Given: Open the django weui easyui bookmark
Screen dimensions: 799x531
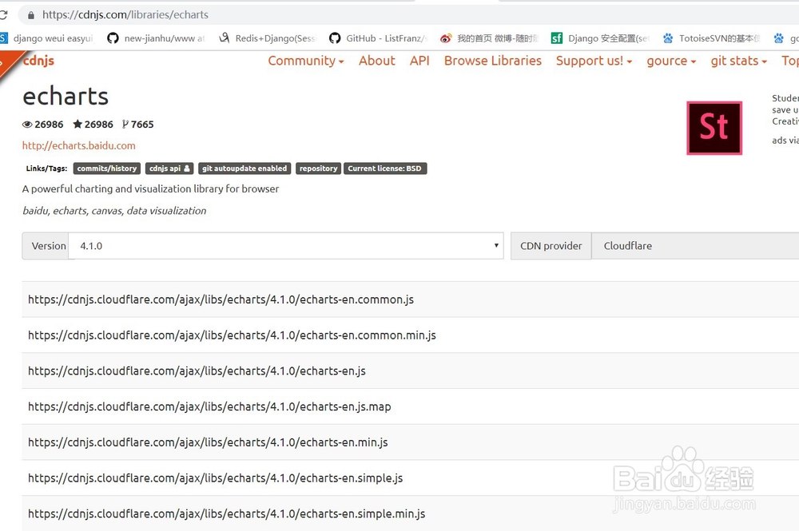Looking at the screenshot, I should pos(47,38).
